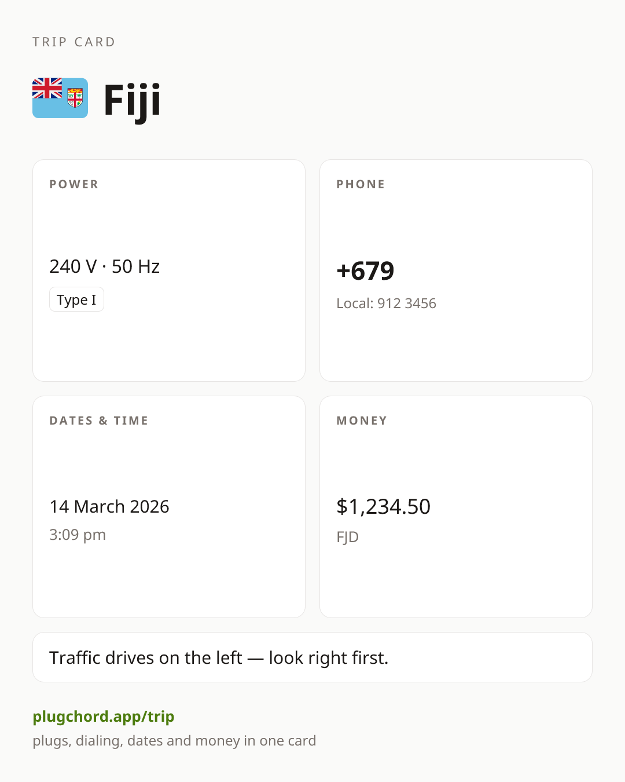Click the PHONE card heading
The height and width of the screenshot is (782, 625).
click(x=361, y=184)
